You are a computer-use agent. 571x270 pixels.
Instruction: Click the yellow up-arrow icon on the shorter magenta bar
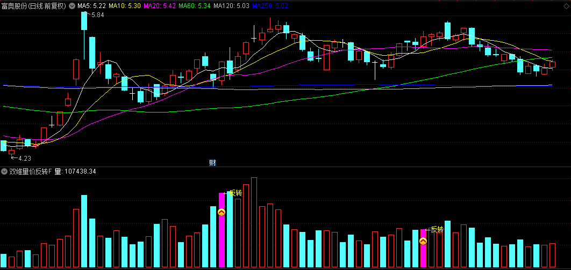(423, 241)
